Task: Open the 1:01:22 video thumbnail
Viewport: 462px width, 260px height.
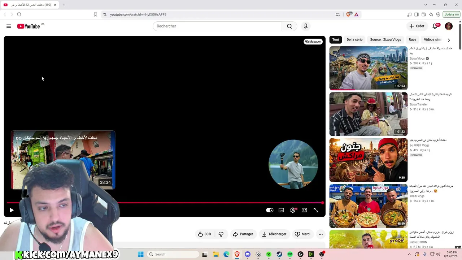Action: [x=369, y=114]
